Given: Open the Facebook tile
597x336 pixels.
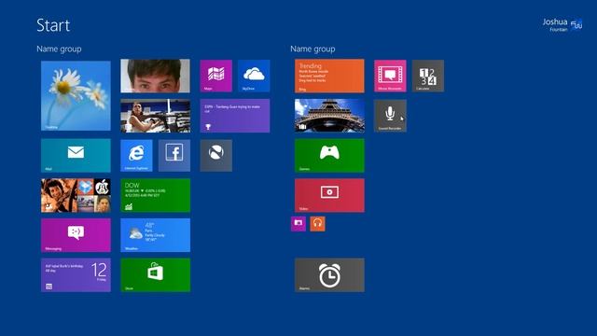Looking at the screenshot, I should (x=174, y=156).
